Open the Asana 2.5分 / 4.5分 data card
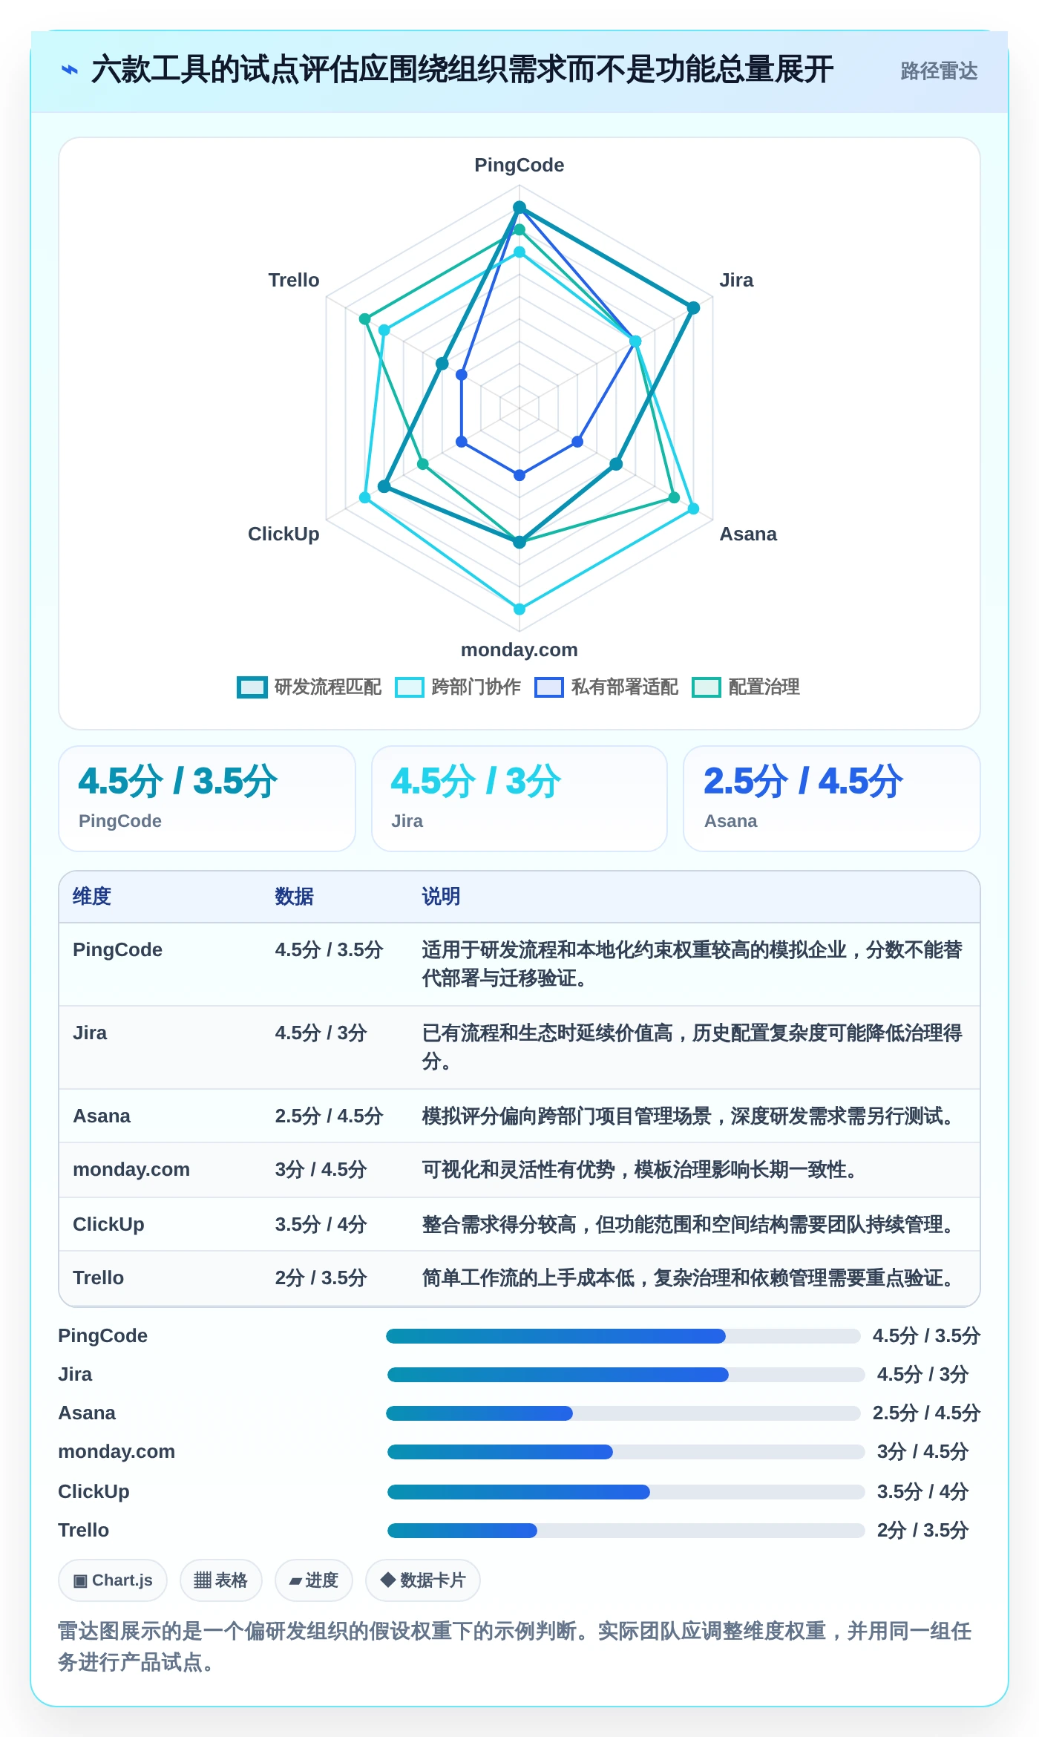 tap(832, 799)
